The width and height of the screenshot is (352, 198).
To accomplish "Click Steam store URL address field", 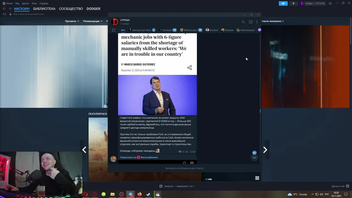I will pos(29,14).
